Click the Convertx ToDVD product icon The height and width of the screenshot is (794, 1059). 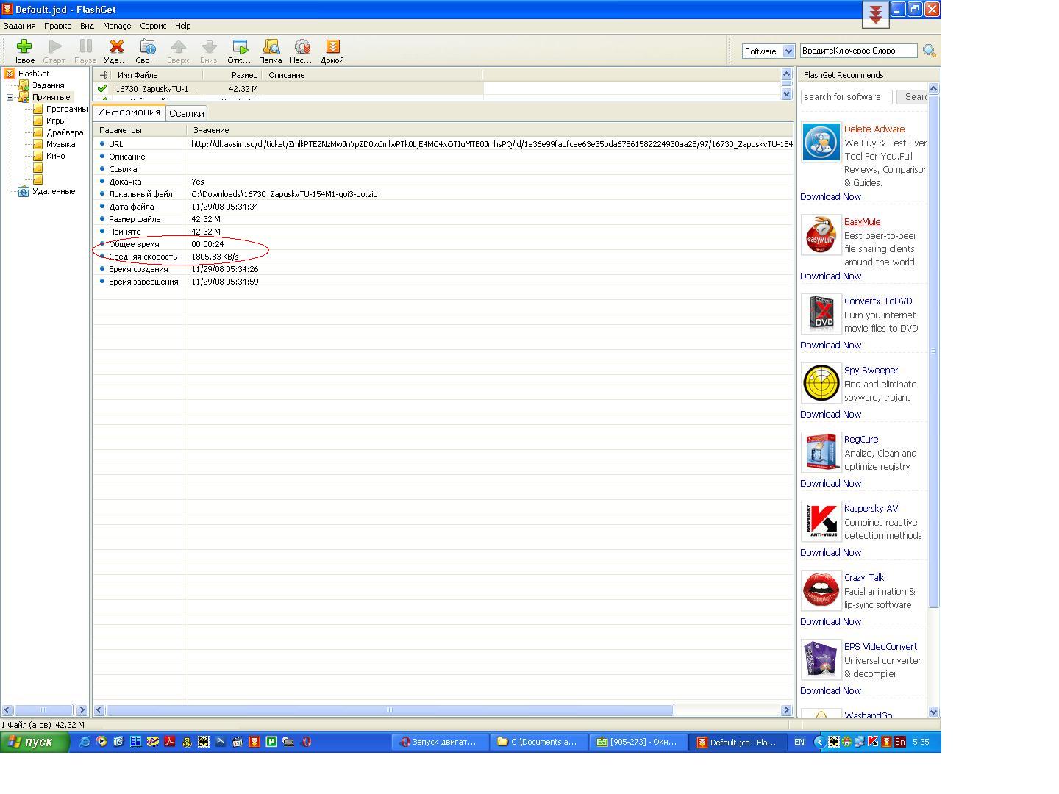tap(821, 314)
